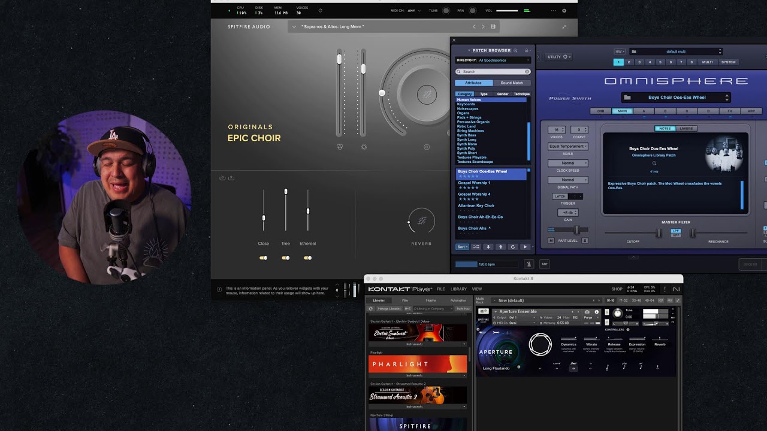Click Manage Libraries in Kontakt
The image size is (767, 431).
tap(389, 308)
